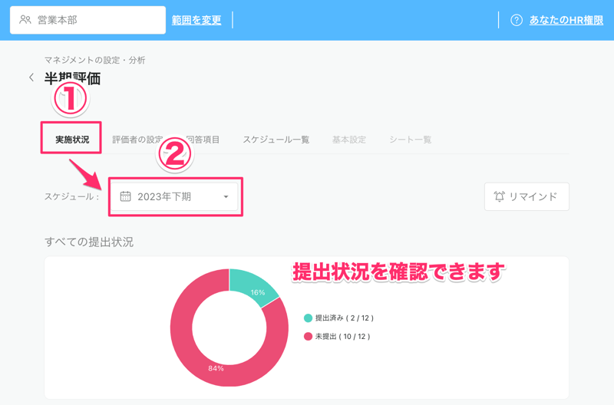Select the 実施状況 tab
The image size is (614, 405).
(72, 140)
